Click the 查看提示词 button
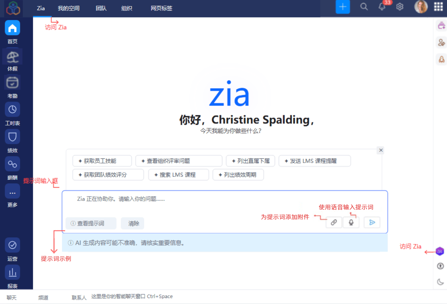 click(91, 223)
